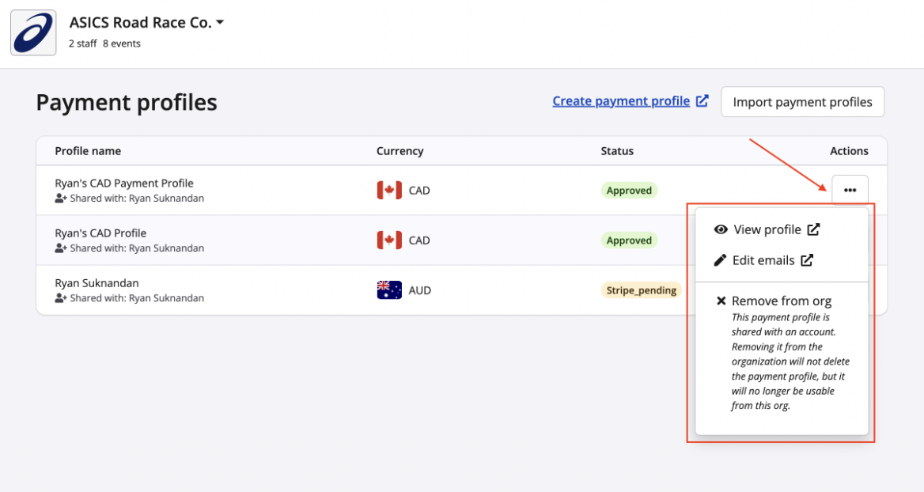Select View profile from the actions menu

coord(767,229)
